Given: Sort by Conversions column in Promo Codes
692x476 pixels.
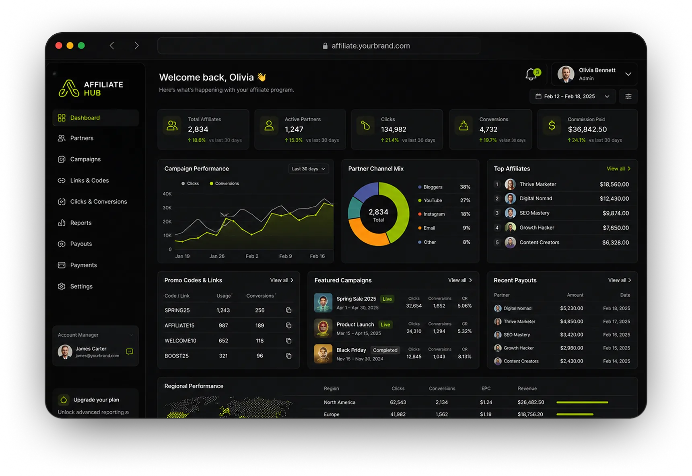Looking at the screenshot, I should point(261,296).
